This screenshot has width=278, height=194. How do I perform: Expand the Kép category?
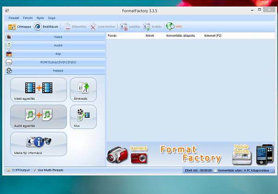55,54
